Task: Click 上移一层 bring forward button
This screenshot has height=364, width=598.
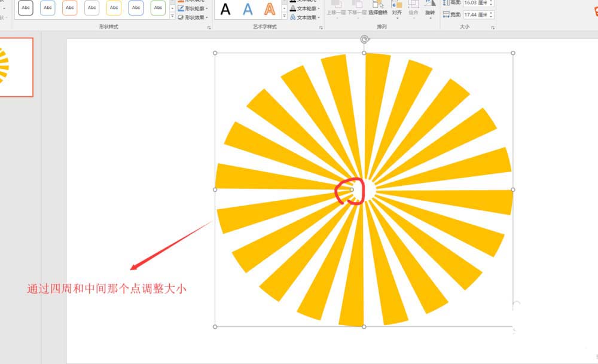Action: point(336,8)
